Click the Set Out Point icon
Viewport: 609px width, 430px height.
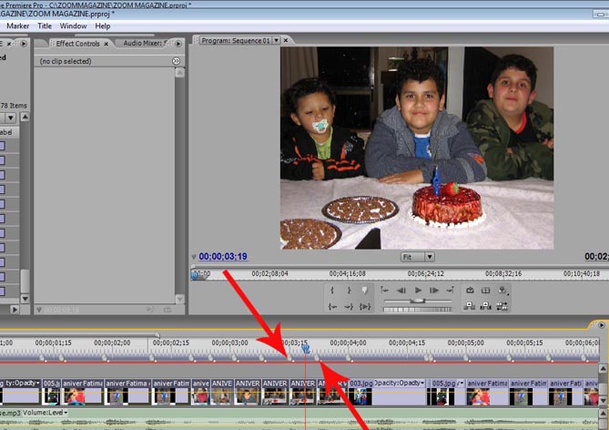coord(349,291)
